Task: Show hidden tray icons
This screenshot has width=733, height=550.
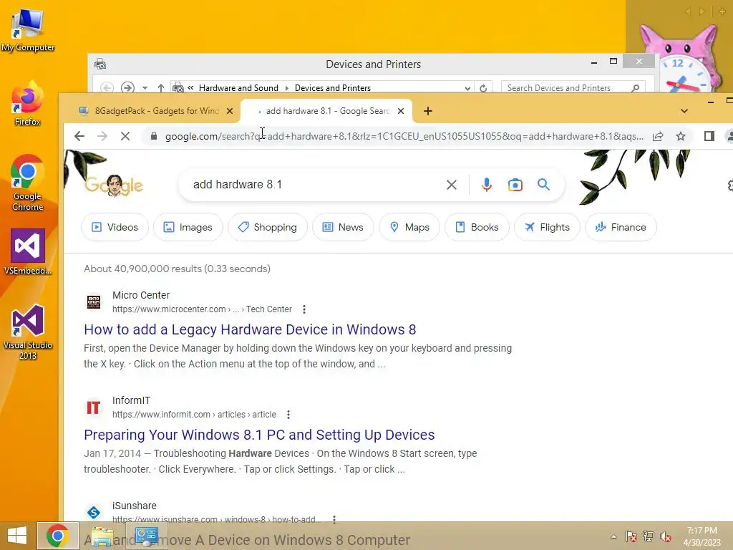Action: (613, 536)
